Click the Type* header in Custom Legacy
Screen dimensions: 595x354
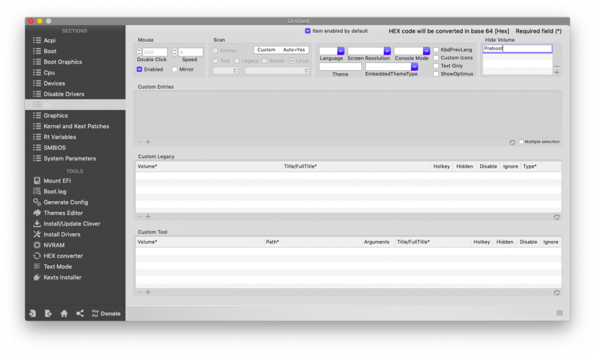click(x=541, y=166)
